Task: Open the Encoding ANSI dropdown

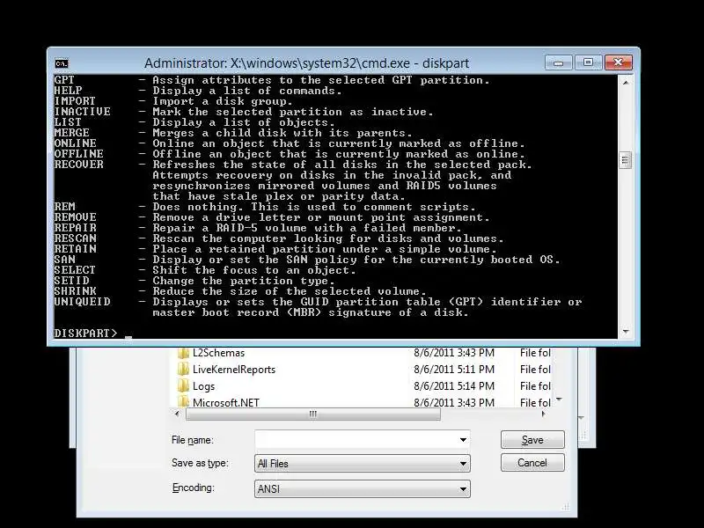Action: 363,489
